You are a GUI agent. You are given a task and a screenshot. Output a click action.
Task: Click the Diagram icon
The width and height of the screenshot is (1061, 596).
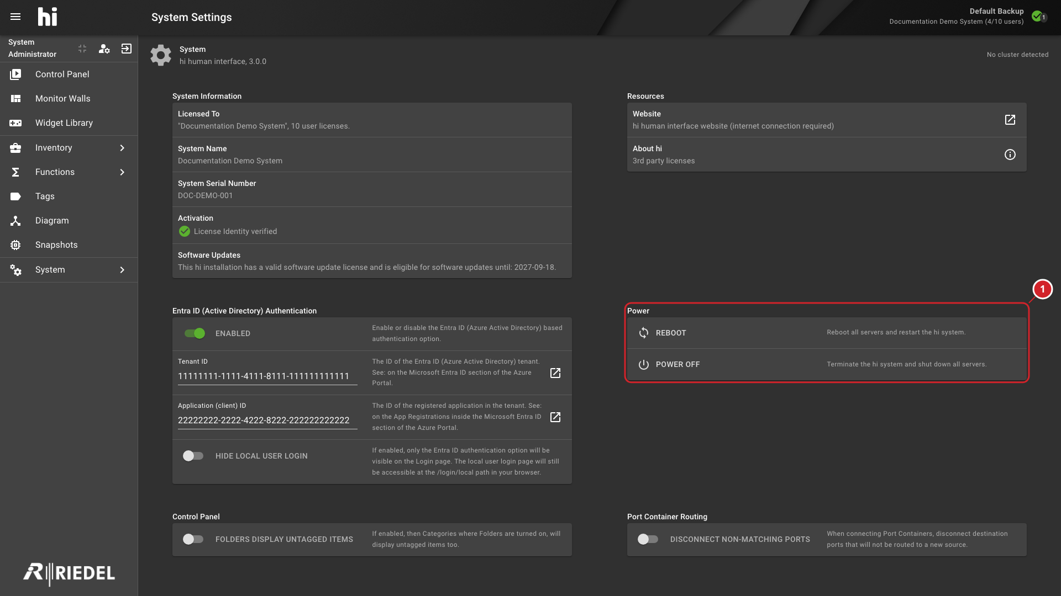15,220
